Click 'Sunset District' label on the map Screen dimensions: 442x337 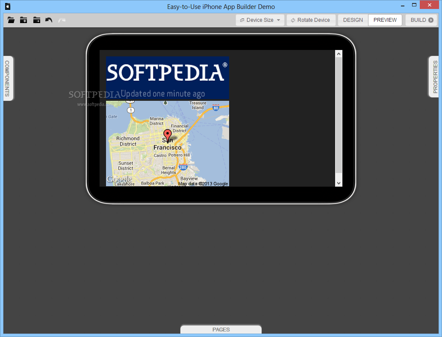coord(126,166)
